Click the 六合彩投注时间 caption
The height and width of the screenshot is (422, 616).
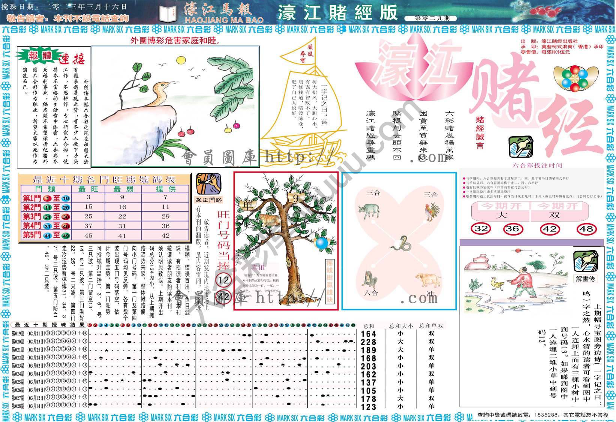click(537, 166)
